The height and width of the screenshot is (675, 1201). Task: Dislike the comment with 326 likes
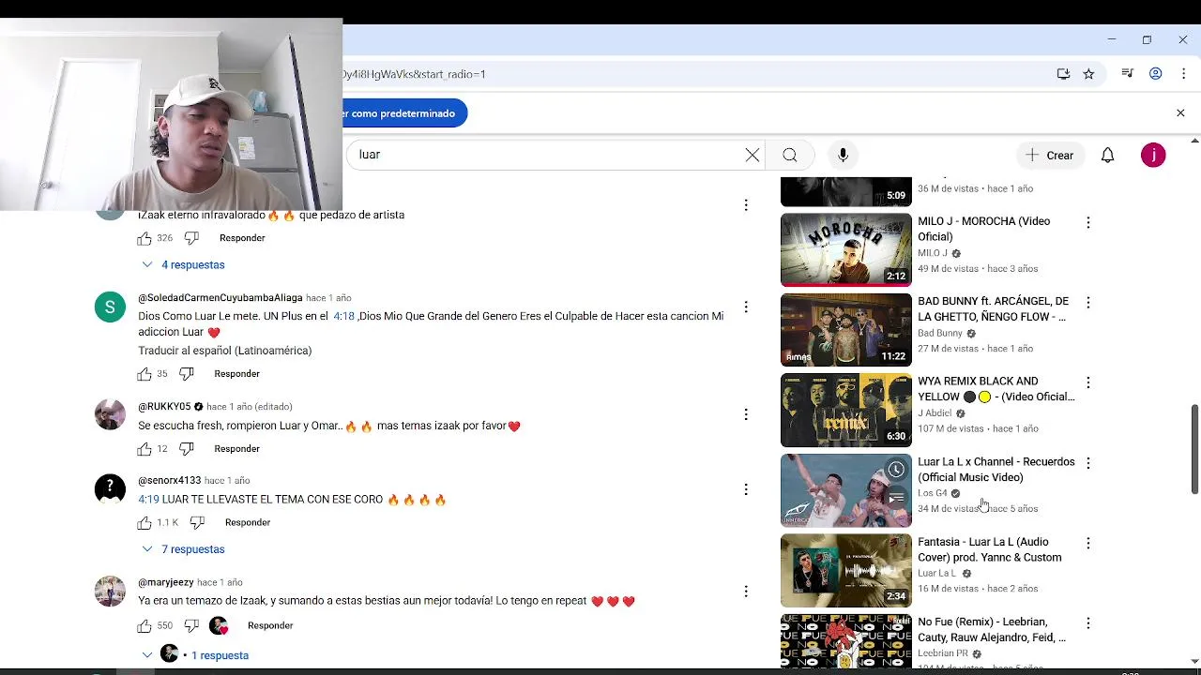tap(191, 238)
